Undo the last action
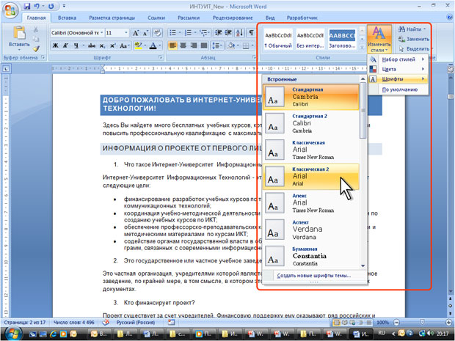Viewport: 455px width, 341px height. point(37,6)
